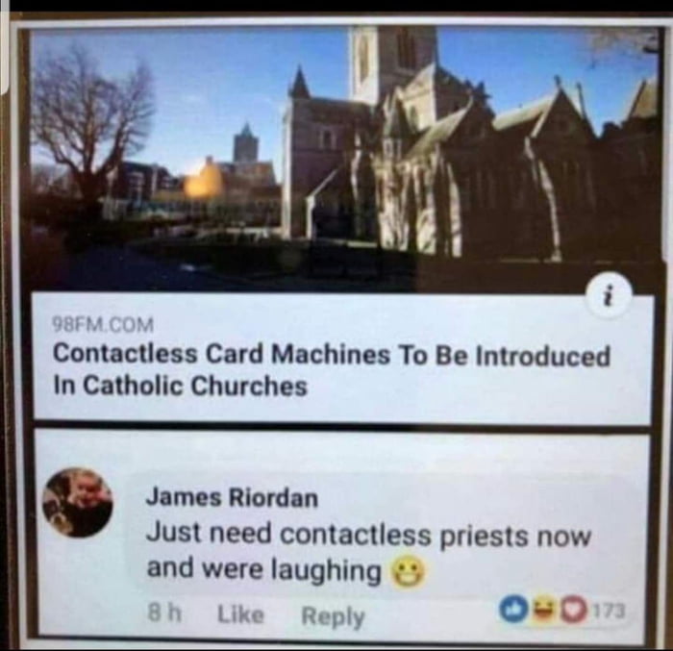Open the 98FM.COM source label
Screen dimensions: 673x651
click(103, 325)
